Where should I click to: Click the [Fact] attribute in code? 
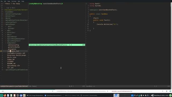(96, 18)
